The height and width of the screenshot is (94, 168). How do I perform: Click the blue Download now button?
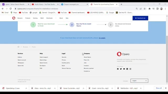140,18
